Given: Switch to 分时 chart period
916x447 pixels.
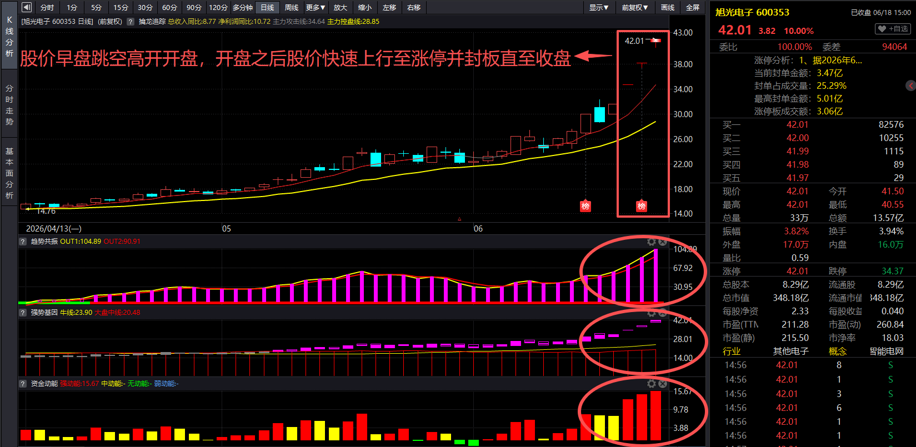Looking at the screenshot, I should [47, 7].
